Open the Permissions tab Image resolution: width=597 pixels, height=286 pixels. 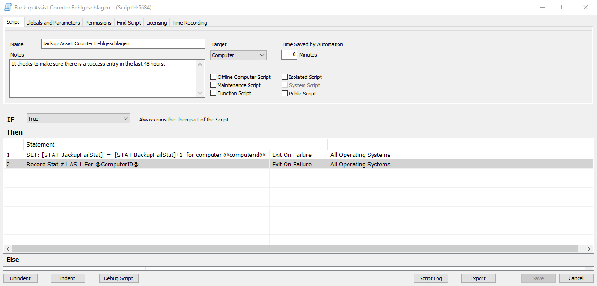pos(98,23)
